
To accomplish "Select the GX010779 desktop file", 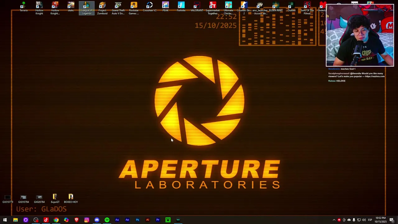I will tap(8, 199).
